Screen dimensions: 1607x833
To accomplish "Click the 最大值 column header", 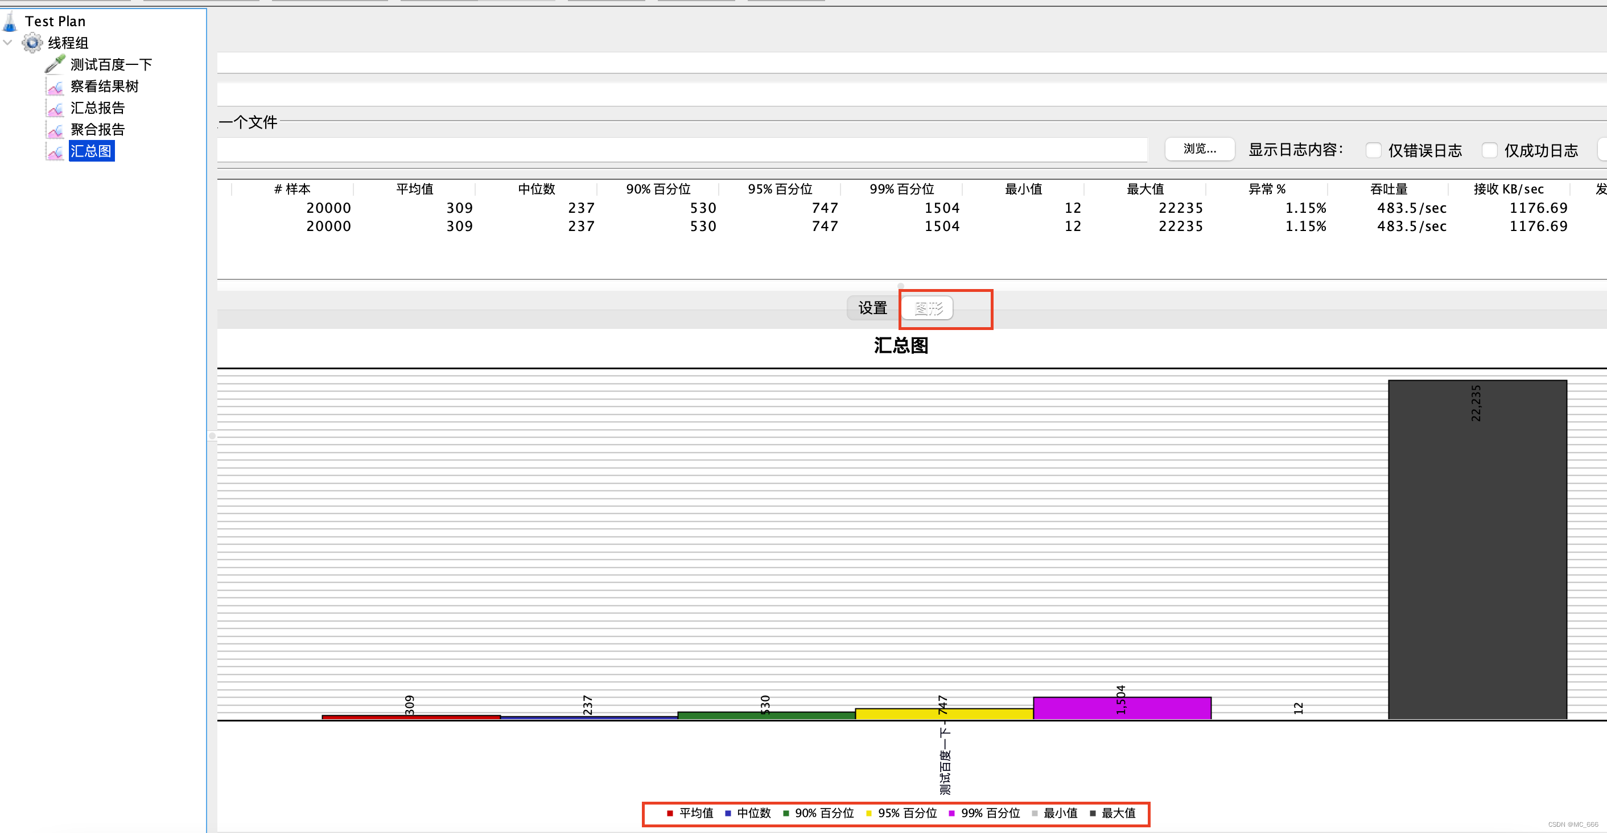I will [x=1145, y=189].
